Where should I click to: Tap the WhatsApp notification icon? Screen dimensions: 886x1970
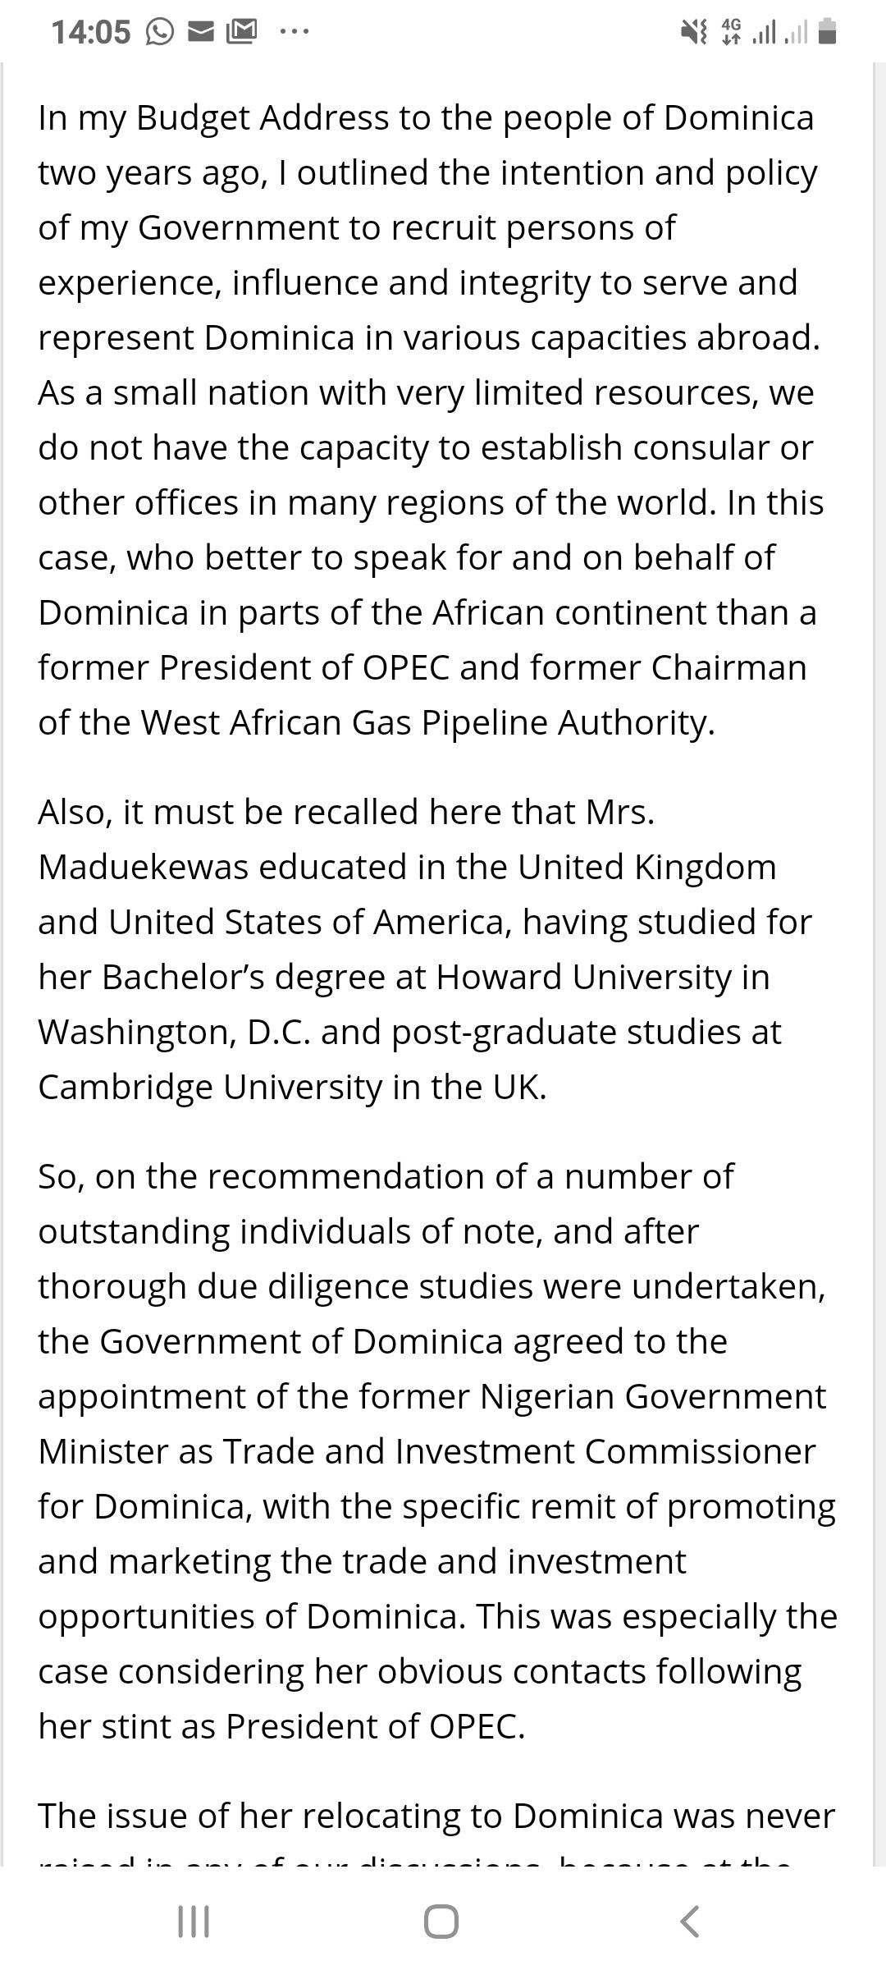point(160,32)
